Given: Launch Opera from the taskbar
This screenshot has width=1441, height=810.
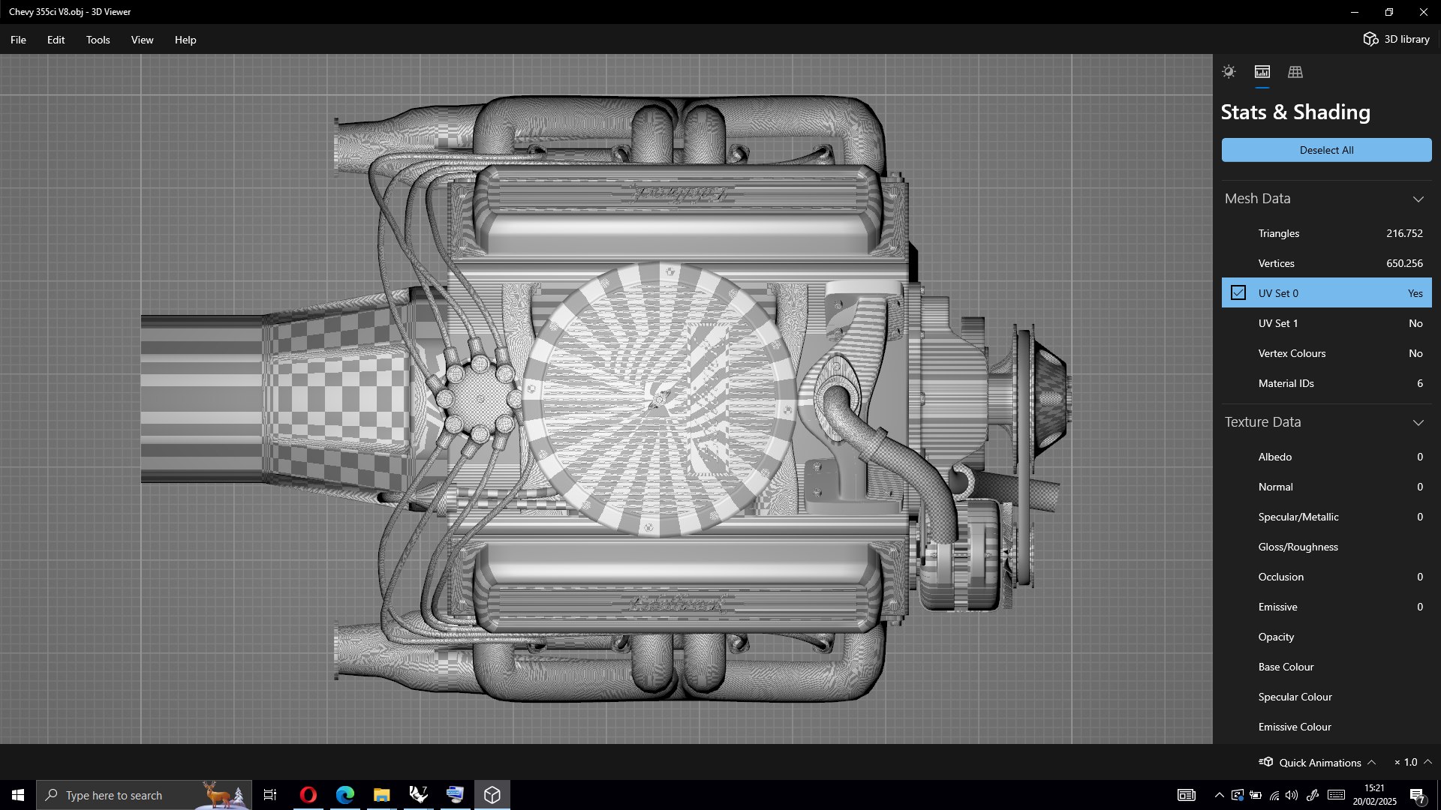Looking at the screenshot, I should (308, 795).
